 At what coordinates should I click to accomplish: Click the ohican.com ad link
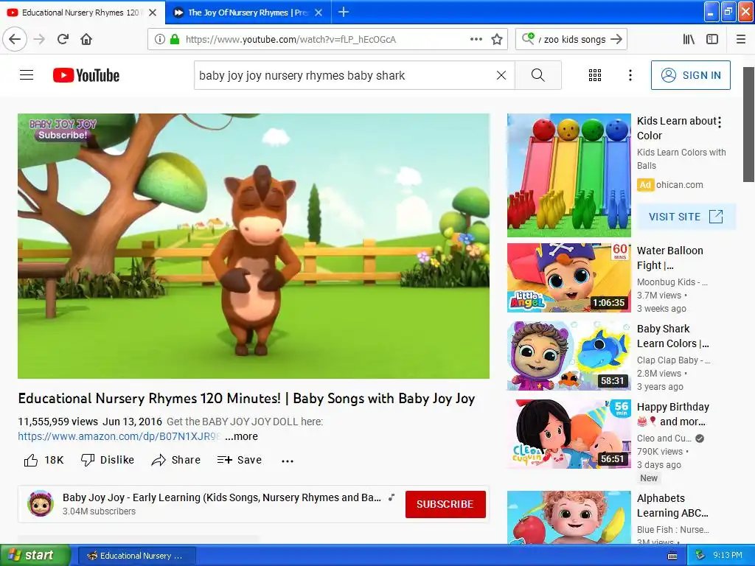pos(679,185)
